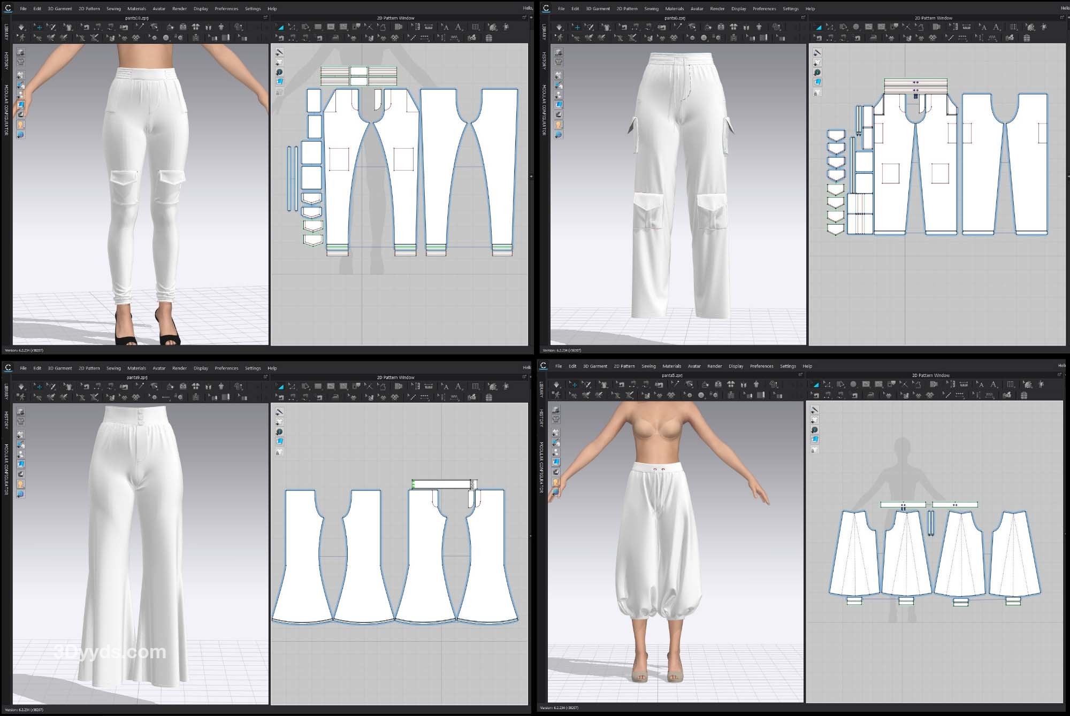Open the Sewing menu in top-left window
1070x716 pixels.
point(113,9)
